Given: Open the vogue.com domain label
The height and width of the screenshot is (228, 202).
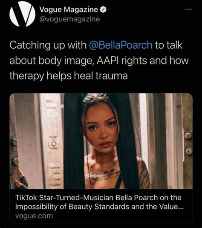Looking at the screenshot, I should coord(34,216).
